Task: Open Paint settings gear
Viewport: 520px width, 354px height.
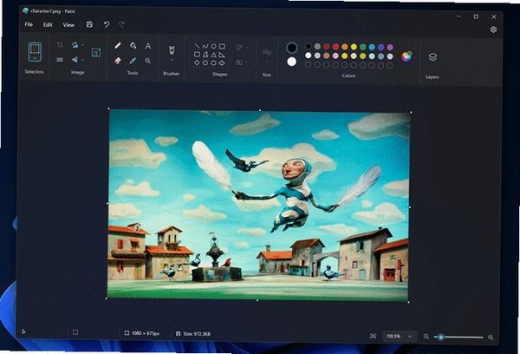Action: coord(493,29)
